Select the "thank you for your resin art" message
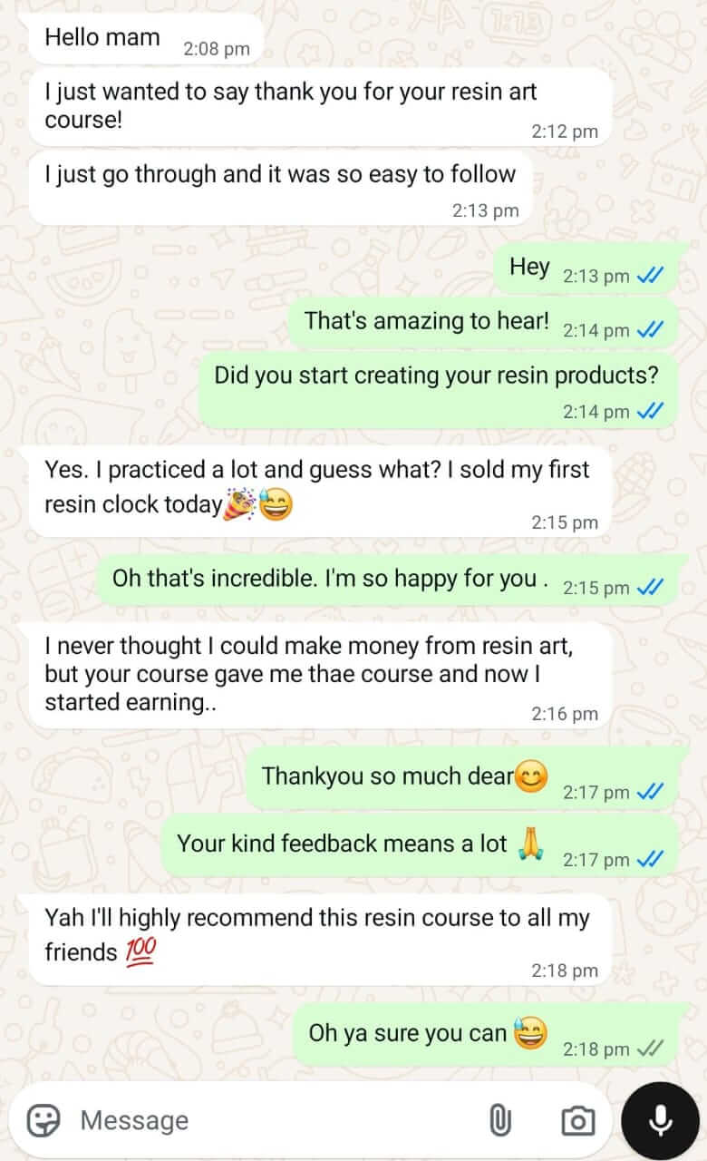This screenshot has height=1161, width=707. pos(321,106)
